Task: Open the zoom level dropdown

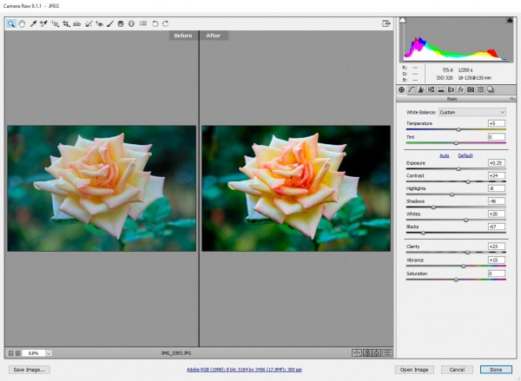Action: point(49,353)
